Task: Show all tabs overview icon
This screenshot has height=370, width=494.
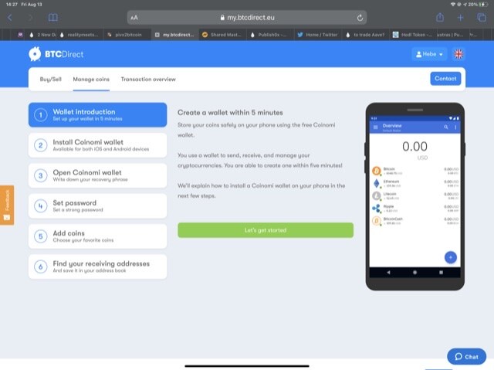Action: (x=482, y=17)
